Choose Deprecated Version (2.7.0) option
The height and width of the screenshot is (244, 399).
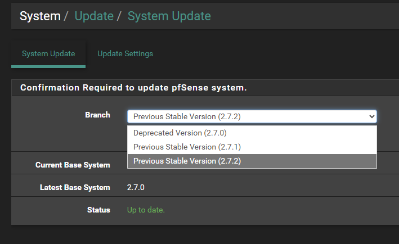tap(252, 133)
